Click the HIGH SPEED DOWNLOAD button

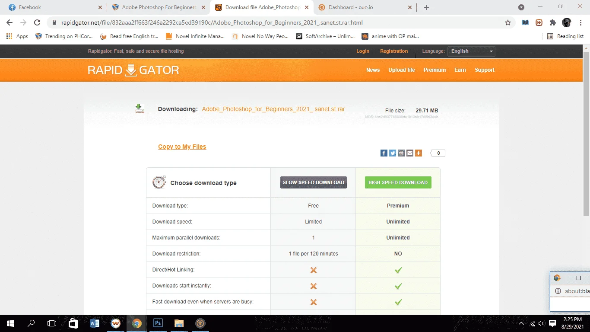coord(398,182)
